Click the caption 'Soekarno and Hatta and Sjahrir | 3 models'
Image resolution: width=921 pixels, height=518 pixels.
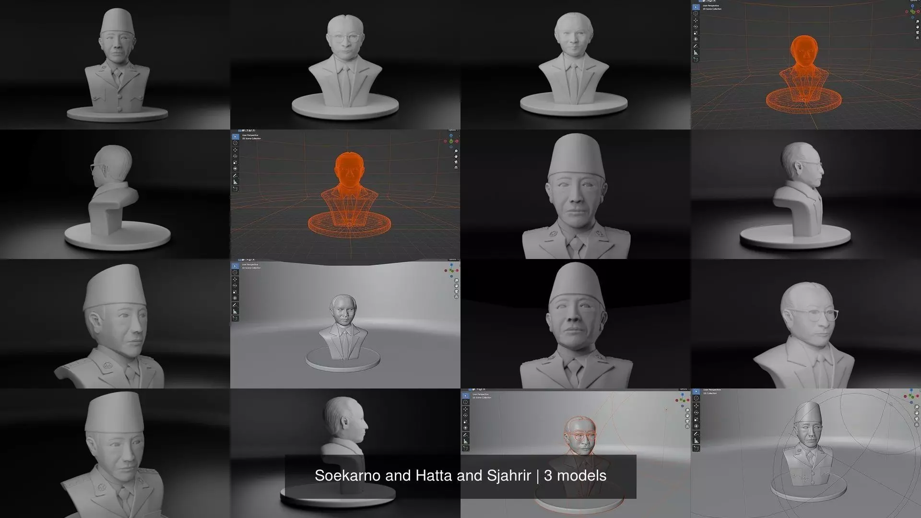coord(460,476)
